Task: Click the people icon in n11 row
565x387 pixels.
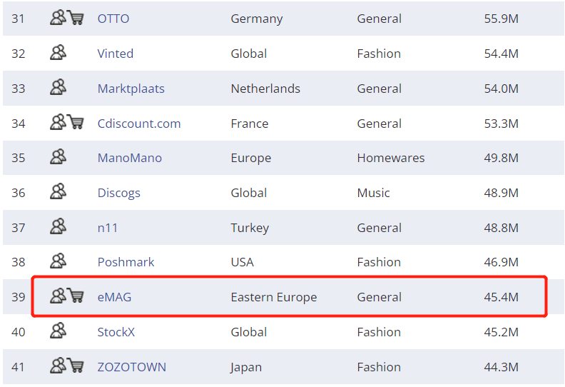Action: (58, 227)
